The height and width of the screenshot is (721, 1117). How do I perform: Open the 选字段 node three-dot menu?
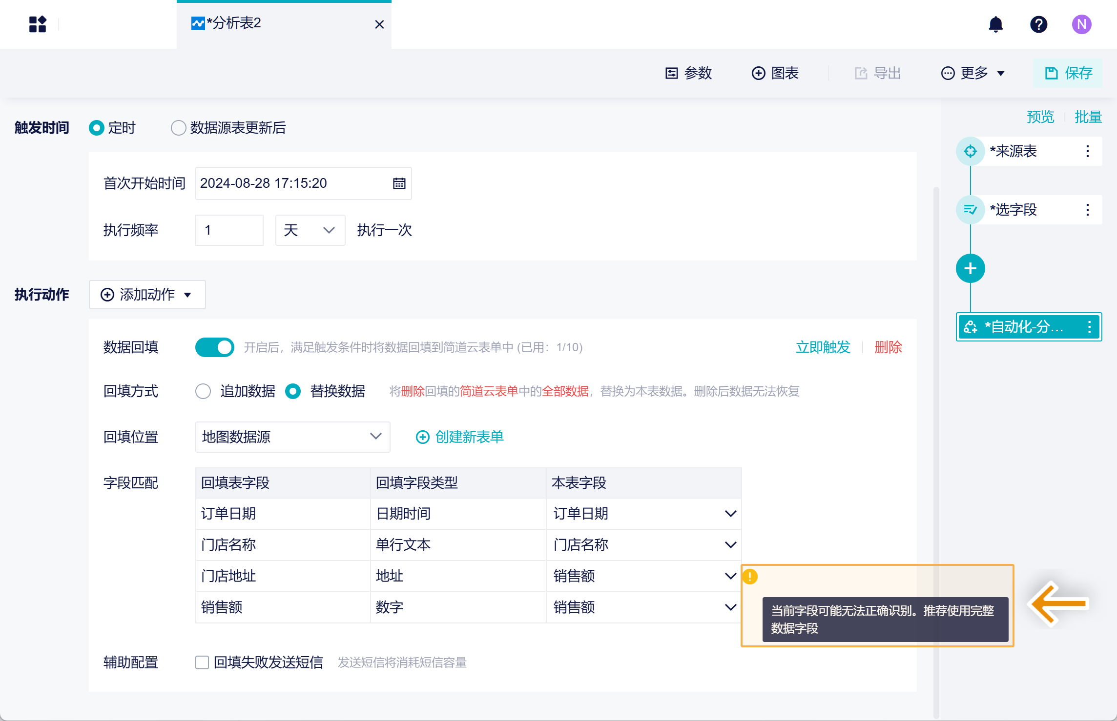pyautogui.click(x=1087, y=210)
